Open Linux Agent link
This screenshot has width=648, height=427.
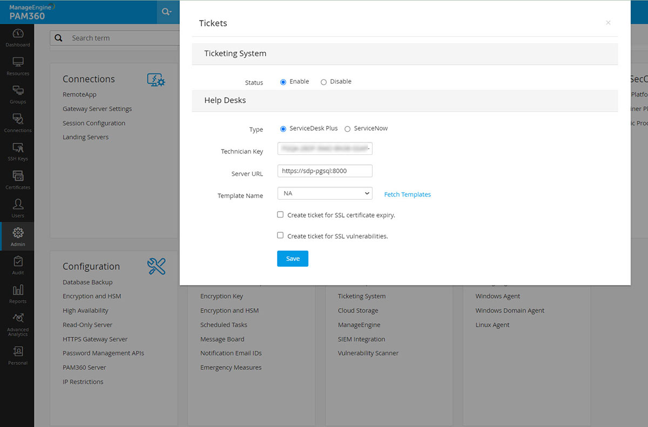pos(492,325)
